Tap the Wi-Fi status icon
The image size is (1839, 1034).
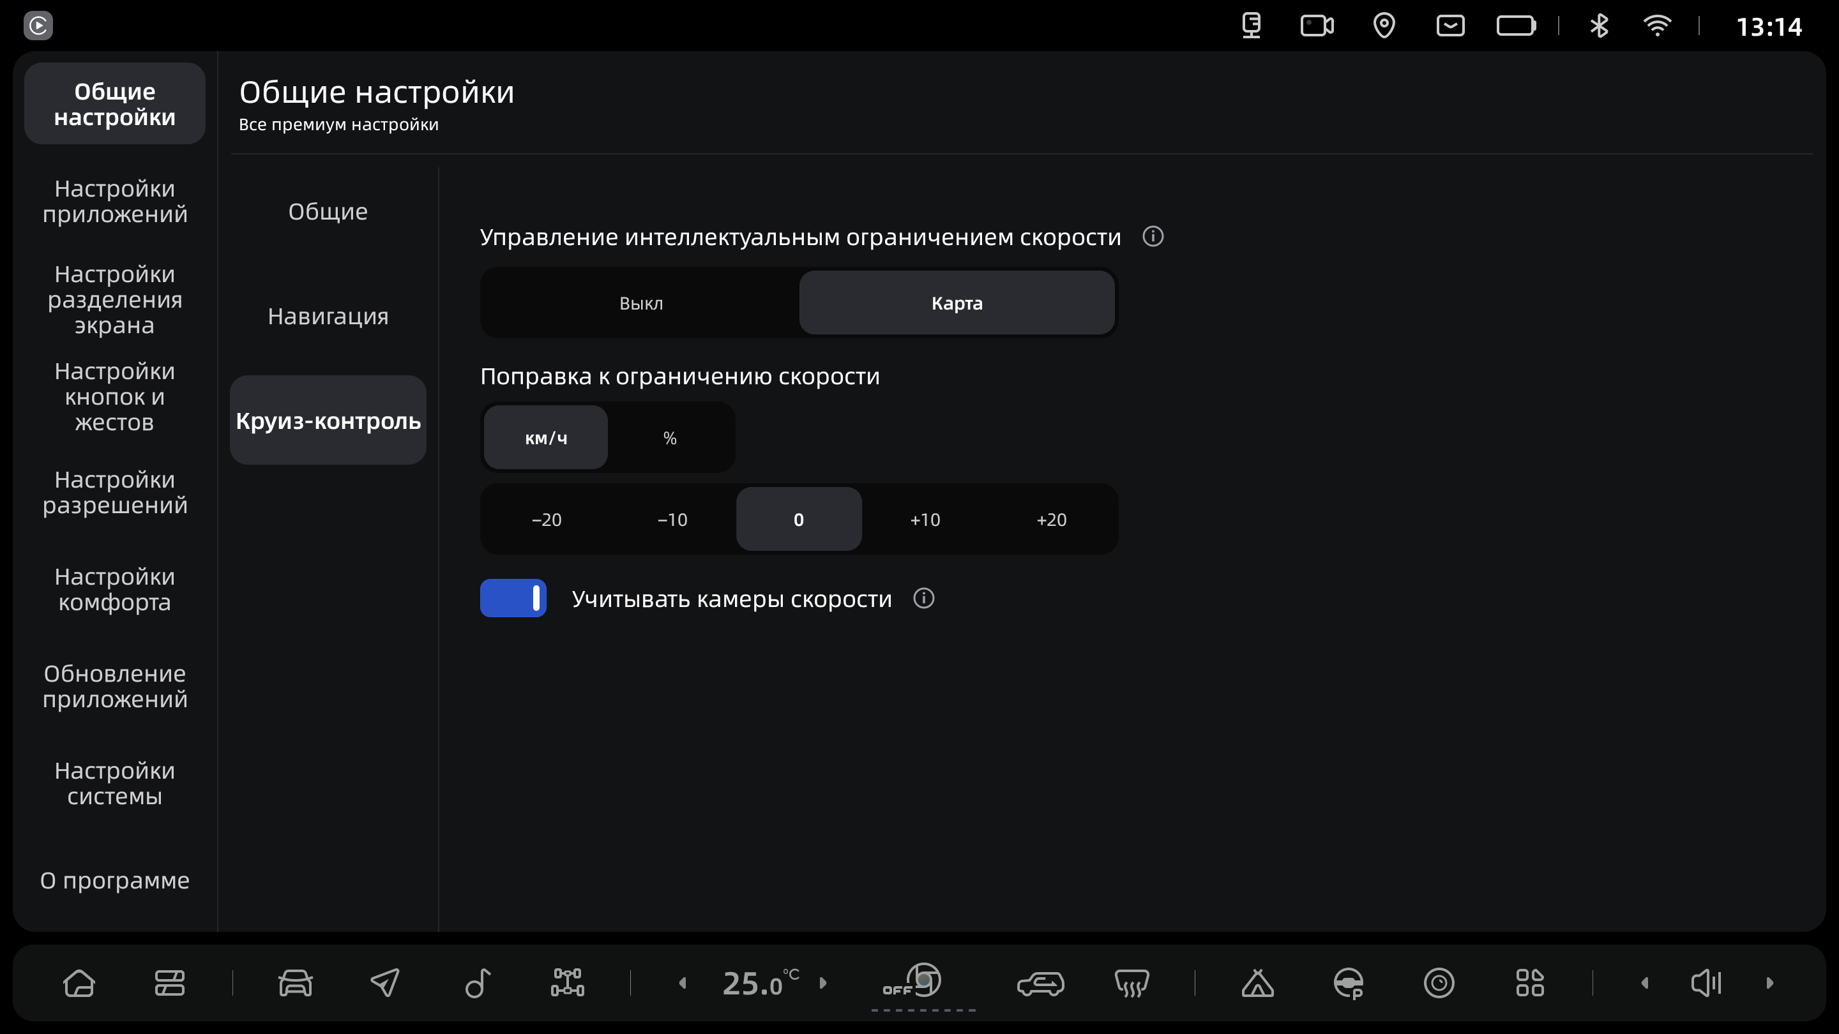(1657, 26)
